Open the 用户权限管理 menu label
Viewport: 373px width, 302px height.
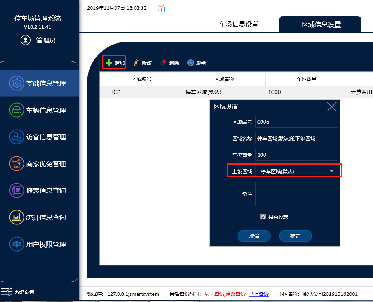pyautogui.click(x=46, y=245)
